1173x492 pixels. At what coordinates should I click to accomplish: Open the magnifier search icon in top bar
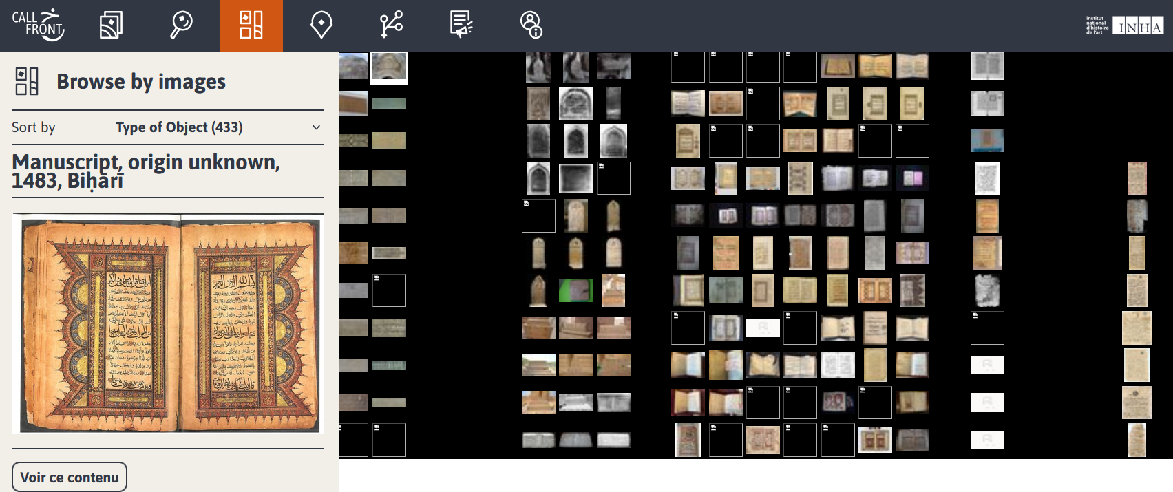tap(181, 25)
